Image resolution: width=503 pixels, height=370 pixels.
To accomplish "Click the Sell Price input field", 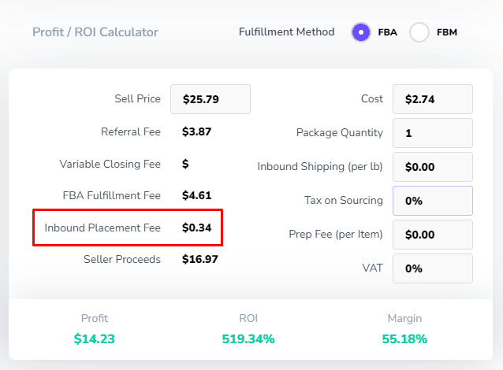I will coord(210,99).
